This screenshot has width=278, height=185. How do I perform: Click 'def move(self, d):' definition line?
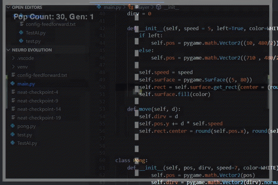tap(154, 109)
